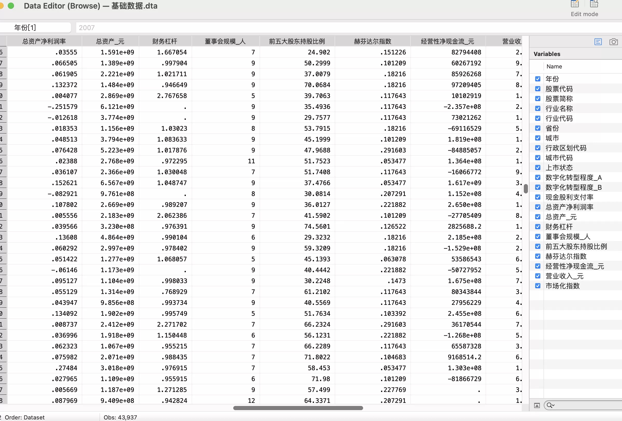This screenshot has width=622, height=421.
Task: Uncheck the 年份 variable checkbox
Action: pos(538,79)
